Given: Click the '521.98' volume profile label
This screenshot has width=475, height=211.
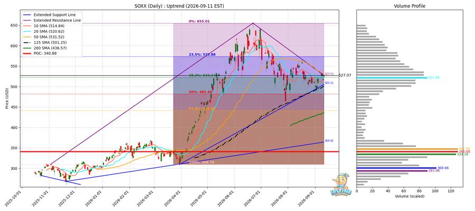Looking at the screenshot, I should coord(433,78).
